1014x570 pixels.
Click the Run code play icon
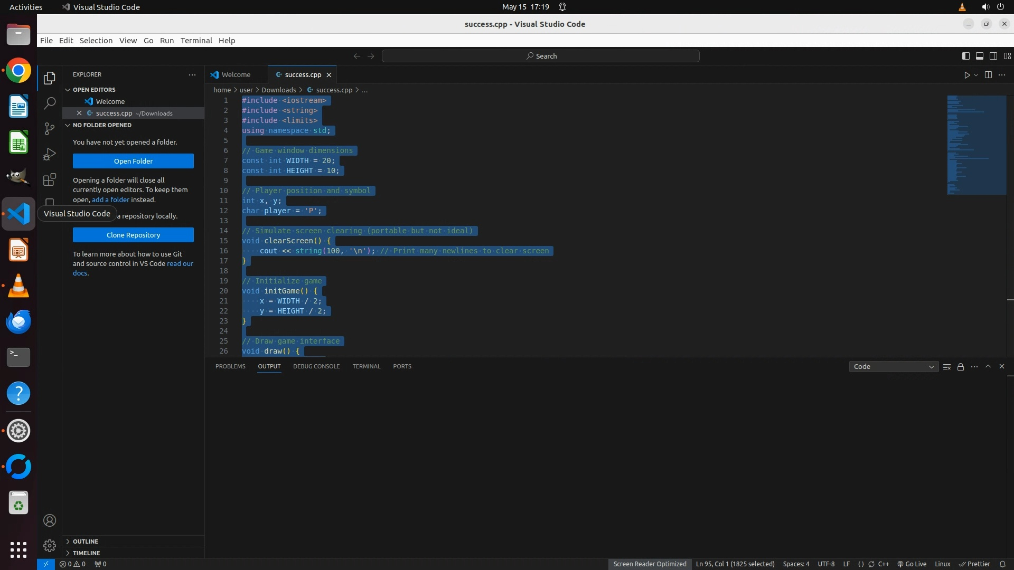pos(966,75)
